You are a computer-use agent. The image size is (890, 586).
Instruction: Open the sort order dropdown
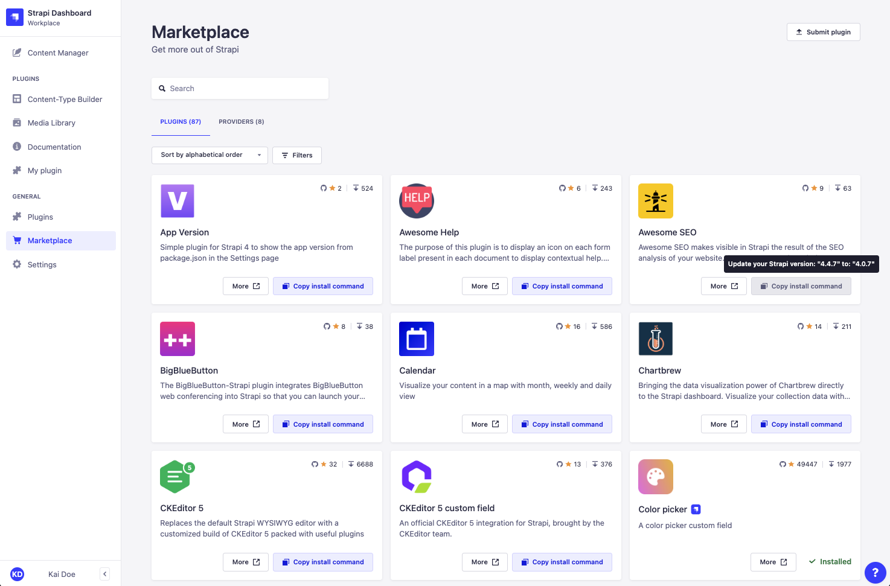[210, 155]
